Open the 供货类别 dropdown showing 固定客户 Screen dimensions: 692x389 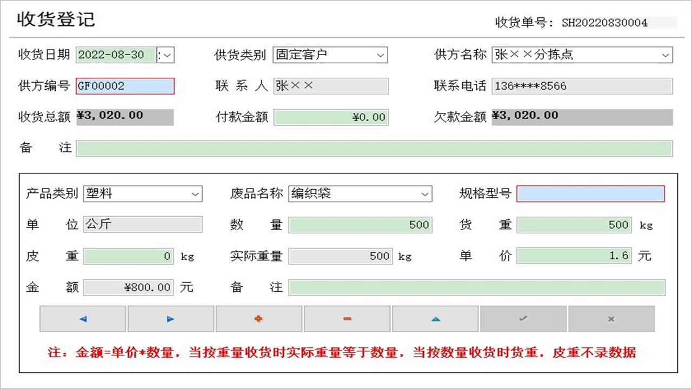(x=380, y=55)
